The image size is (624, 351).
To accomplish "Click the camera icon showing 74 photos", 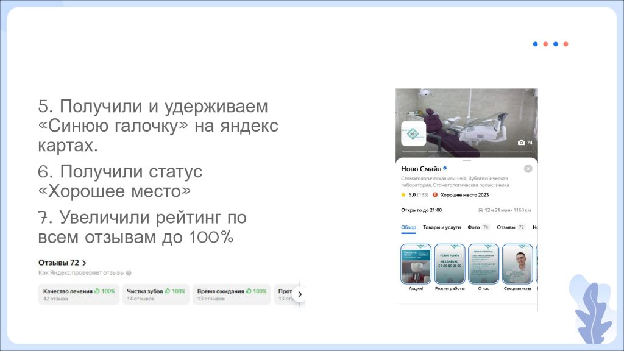I will tap(521, 143).
